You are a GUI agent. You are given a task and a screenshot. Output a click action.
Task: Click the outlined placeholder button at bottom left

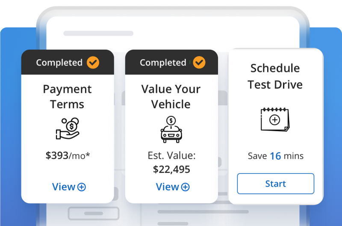point(94,213)
